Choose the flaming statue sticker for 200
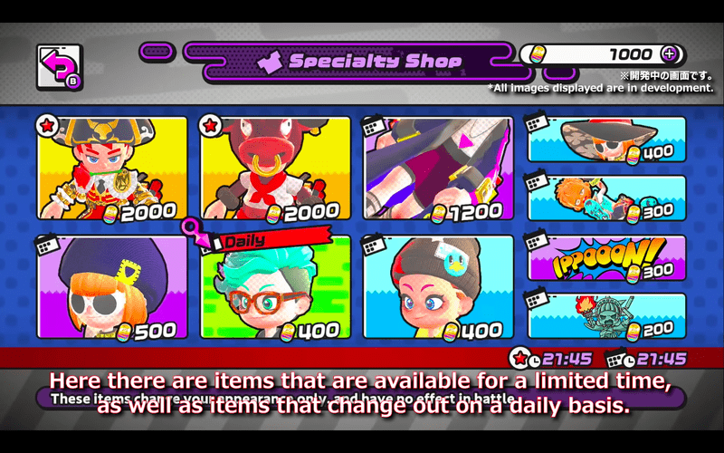 606,317
